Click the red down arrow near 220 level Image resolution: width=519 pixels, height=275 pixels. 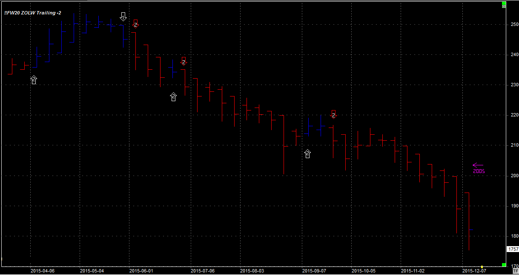tap(333, 114)
